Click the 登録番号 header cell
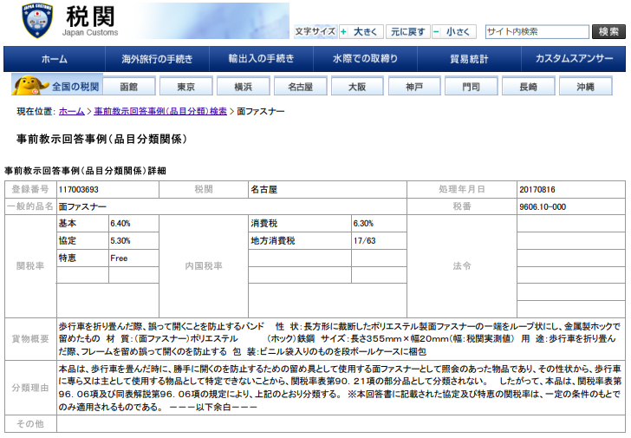This screenshot has height=438, width=631. coord(30,189)
